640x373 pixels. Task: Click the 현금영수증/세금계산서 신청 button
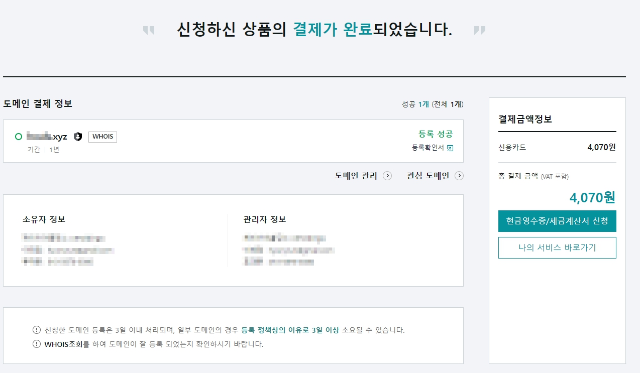(557, 221)
